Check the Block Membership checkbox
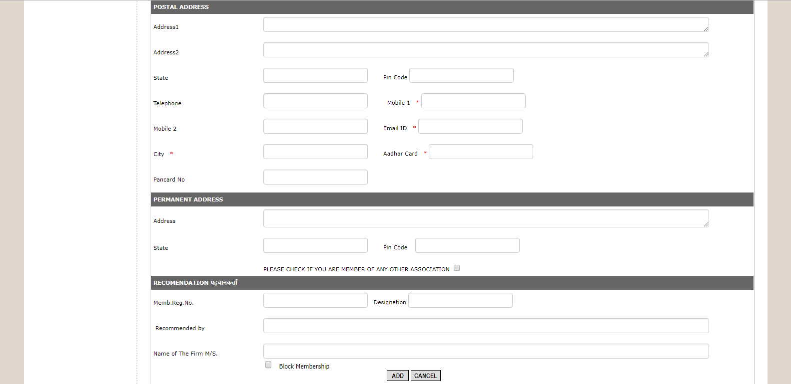Viewport: 791px width, 384px height. point(268,365)
